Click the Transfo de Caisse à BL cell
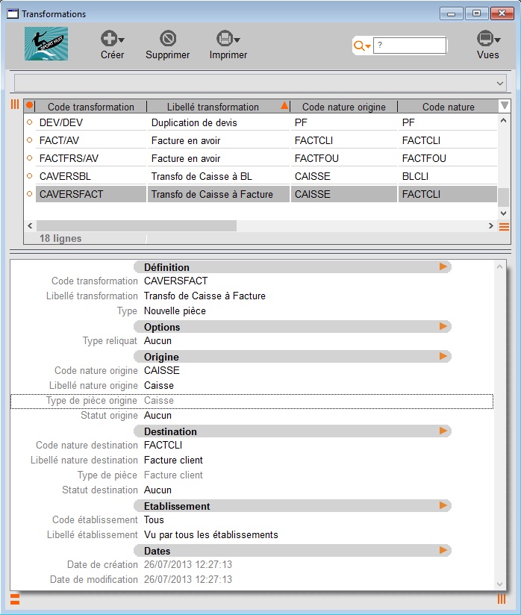Viewport: 521px width, 615px height. tap(219, 176)
